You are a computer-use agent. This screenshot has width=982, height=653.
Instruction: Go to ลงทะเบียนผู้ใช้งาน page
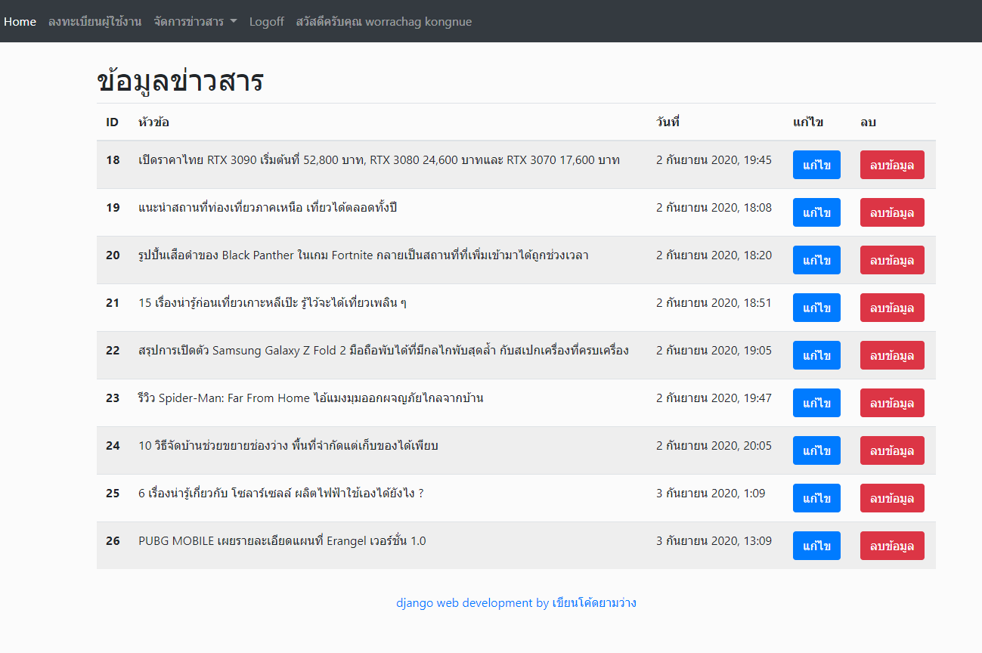pyautogui.click(x=94, y=21)
